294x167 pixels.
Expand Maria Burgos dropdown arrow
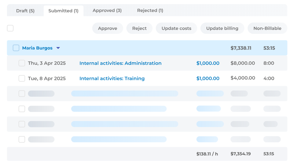point(58,48)
